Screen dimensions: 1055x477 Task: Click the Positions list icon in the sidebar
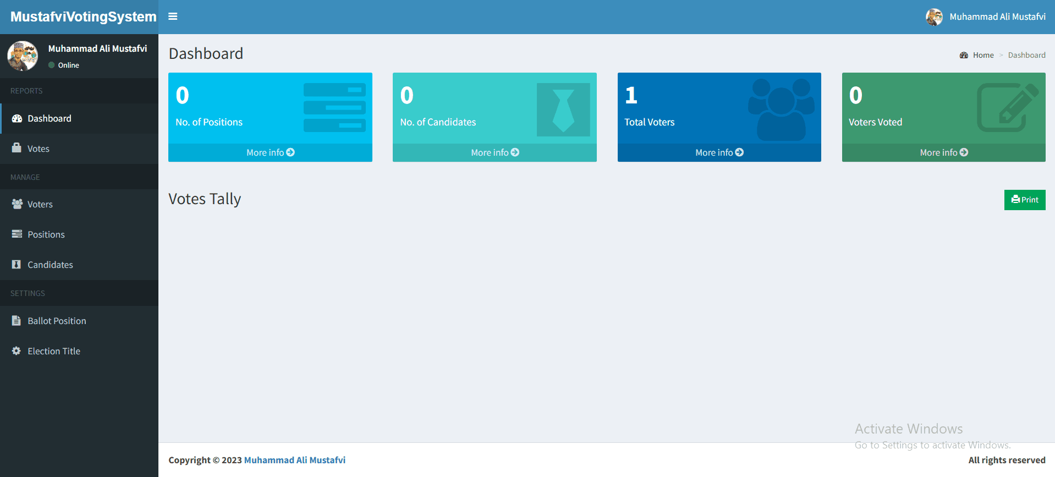coord(17,234)
